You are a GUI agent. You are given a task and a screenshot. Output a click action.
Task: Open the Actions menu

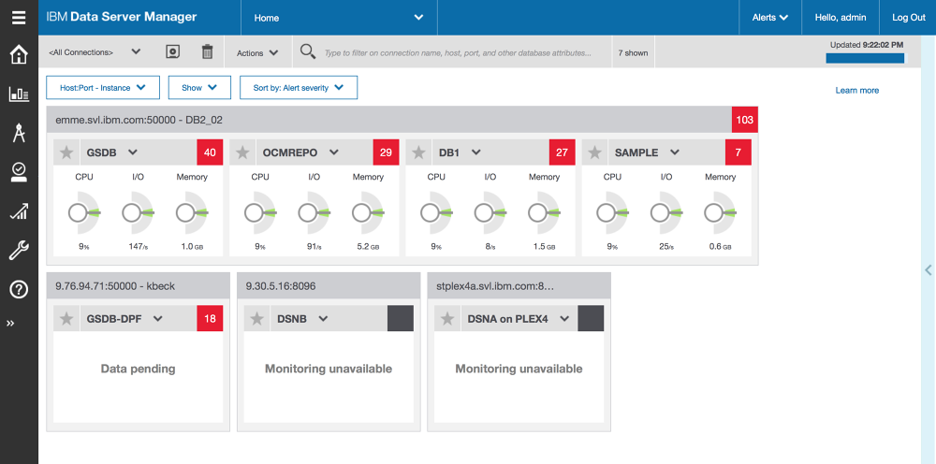257,53
